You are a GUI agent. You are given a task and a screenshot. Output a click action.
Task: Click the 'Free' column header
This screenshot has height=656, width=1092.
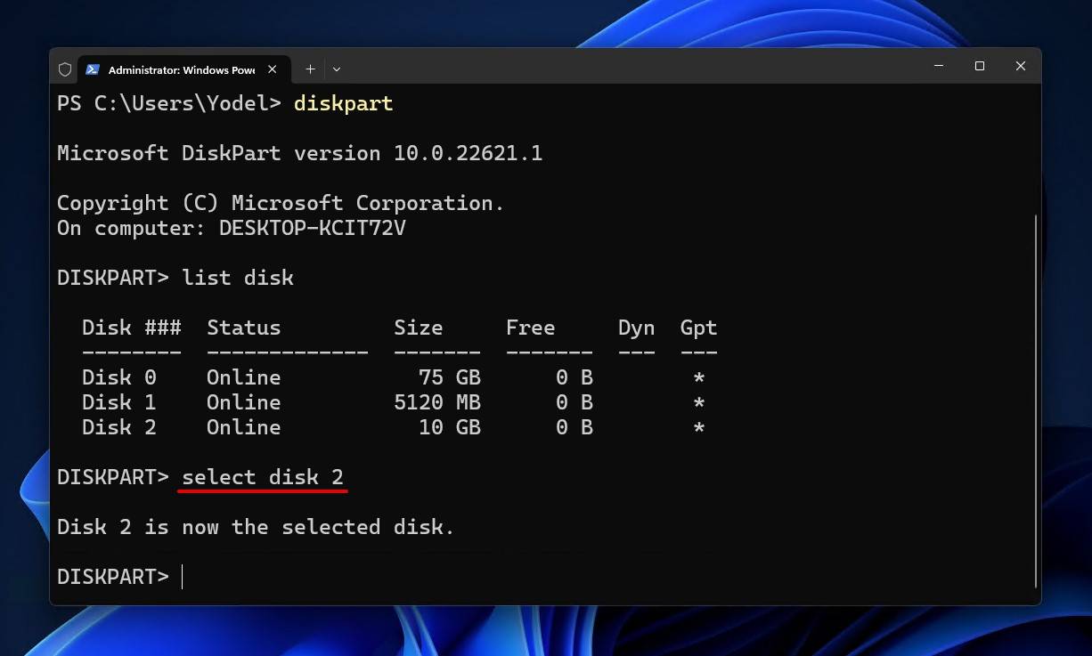tap(531, 328)
